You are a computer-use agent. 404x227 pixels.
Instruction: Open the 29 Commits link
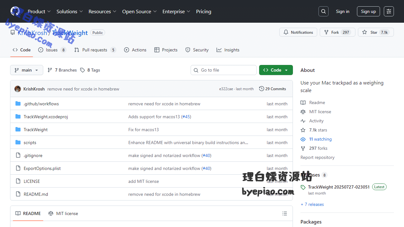(x=272, y=89)
